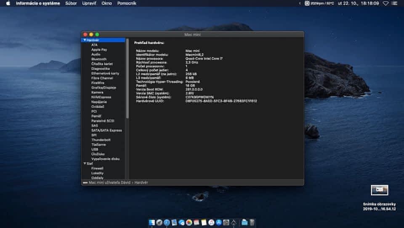Collapse the Hardvér section in the sidebar
This screenshot has width=404, height=228.
(x=85, y=40)
